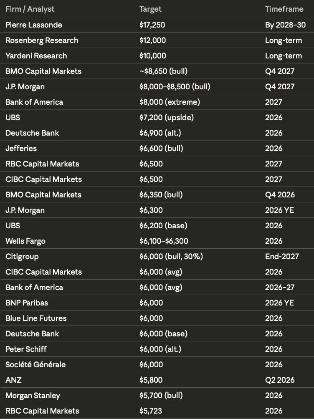
Task: Select the $8,000–$8,500 (bull) target
Action: click(175, 87)
